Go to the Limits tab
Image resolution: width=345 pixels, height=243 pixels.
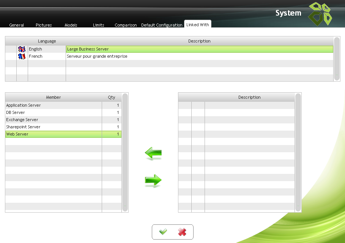tap(98, 25)
